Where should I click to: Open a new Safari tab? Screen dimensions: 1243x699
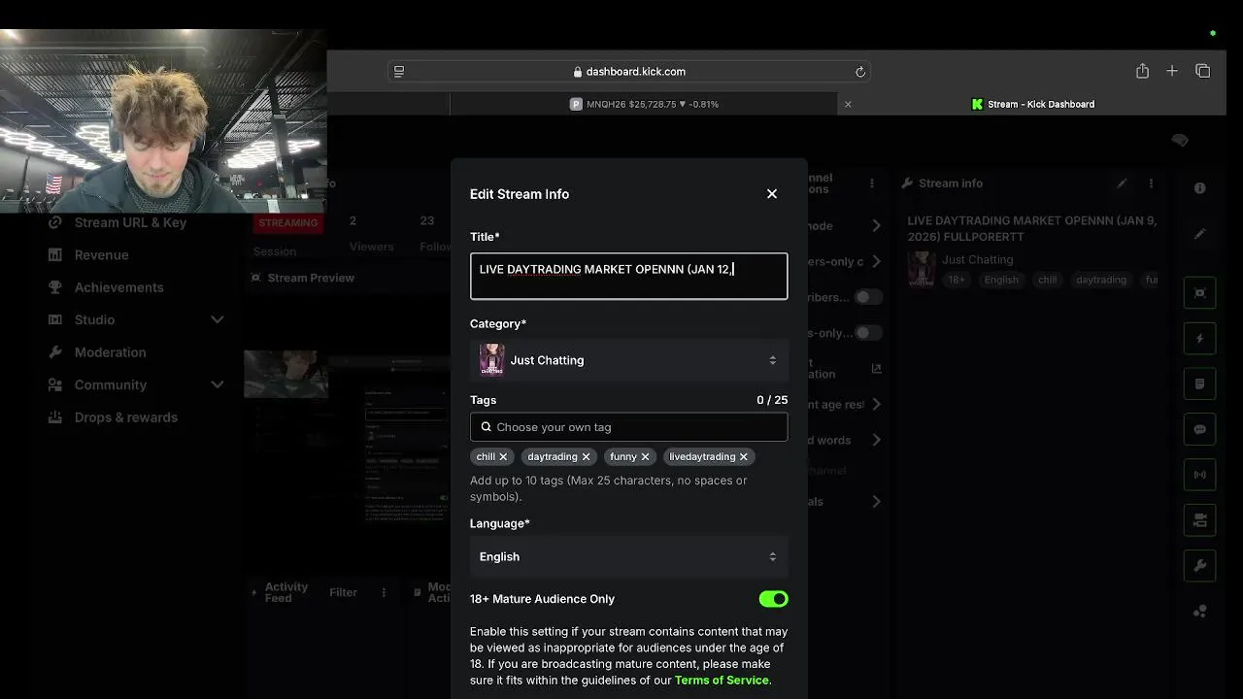pyautogui.click(x=1172, y=71)
